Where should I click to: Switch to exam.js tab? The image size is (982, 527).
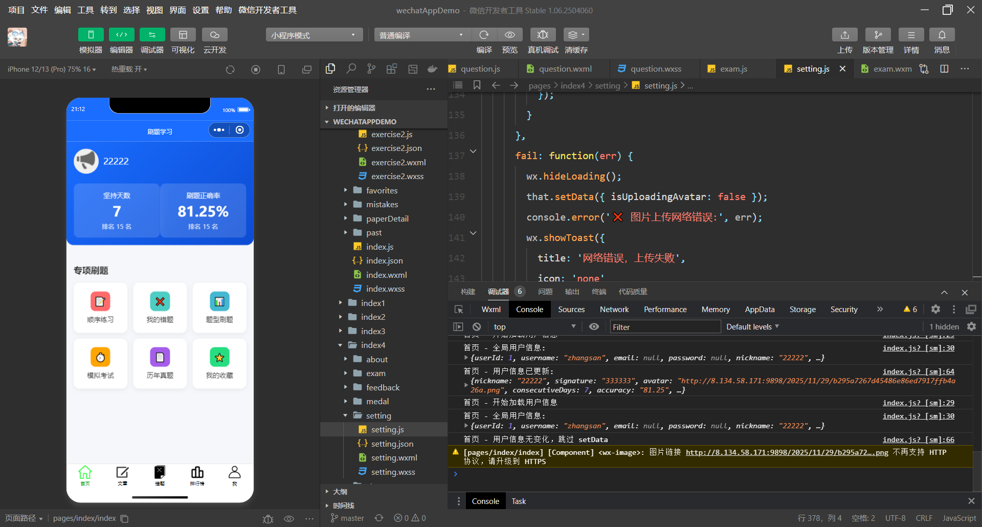pyautogui.click(x=733, y=69)
